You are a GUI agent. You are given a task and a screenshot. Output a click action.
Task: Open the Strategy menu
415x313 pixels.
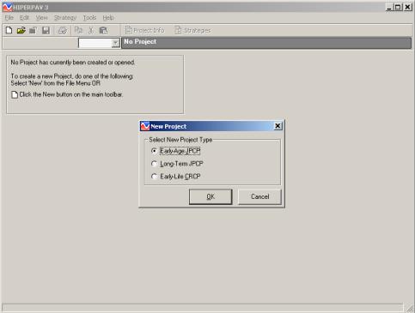click(x=65, y=18)
